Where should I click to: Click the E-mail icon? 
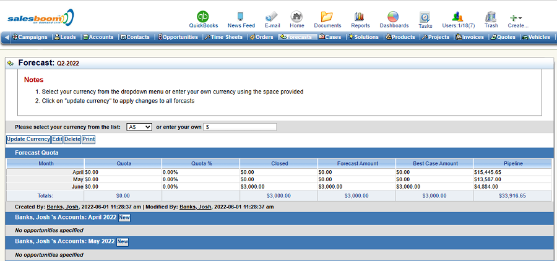(x=272, y=17)
